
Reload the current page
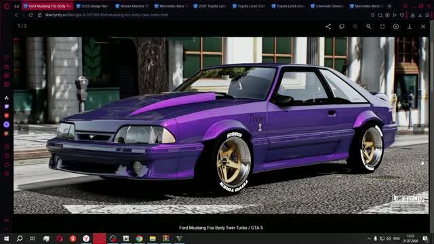click(x=31, y=15)
